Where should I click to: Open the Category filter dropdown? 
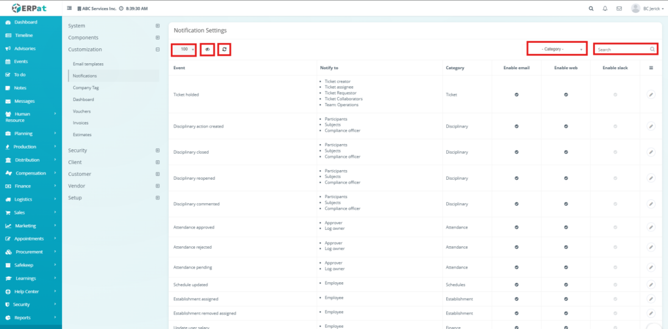[x=557, y=49]
